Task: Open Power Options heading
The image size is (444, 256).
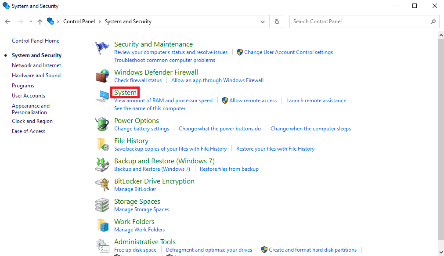Action: [x=137, y=121]
